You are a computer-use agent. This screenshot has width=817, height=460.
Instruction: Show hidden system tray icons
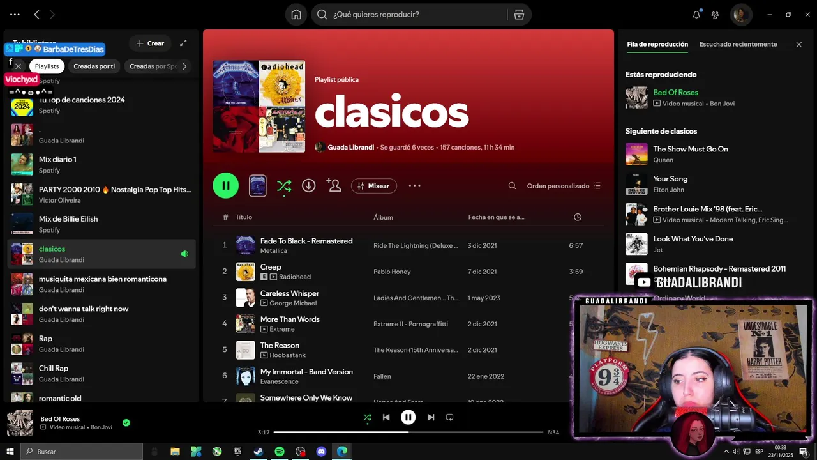[726, 452]
